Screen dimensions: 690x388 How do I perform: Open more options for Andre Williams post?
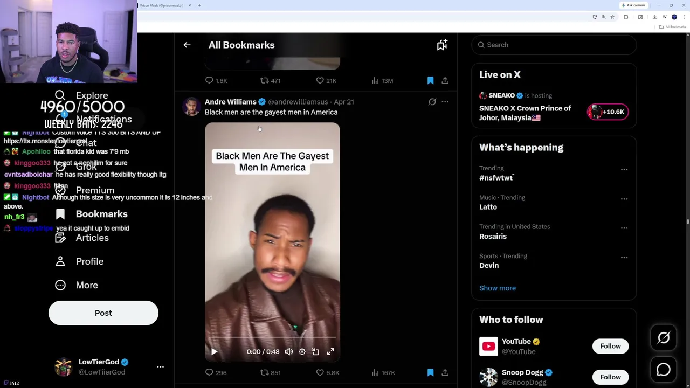click(x=445, y=101)
